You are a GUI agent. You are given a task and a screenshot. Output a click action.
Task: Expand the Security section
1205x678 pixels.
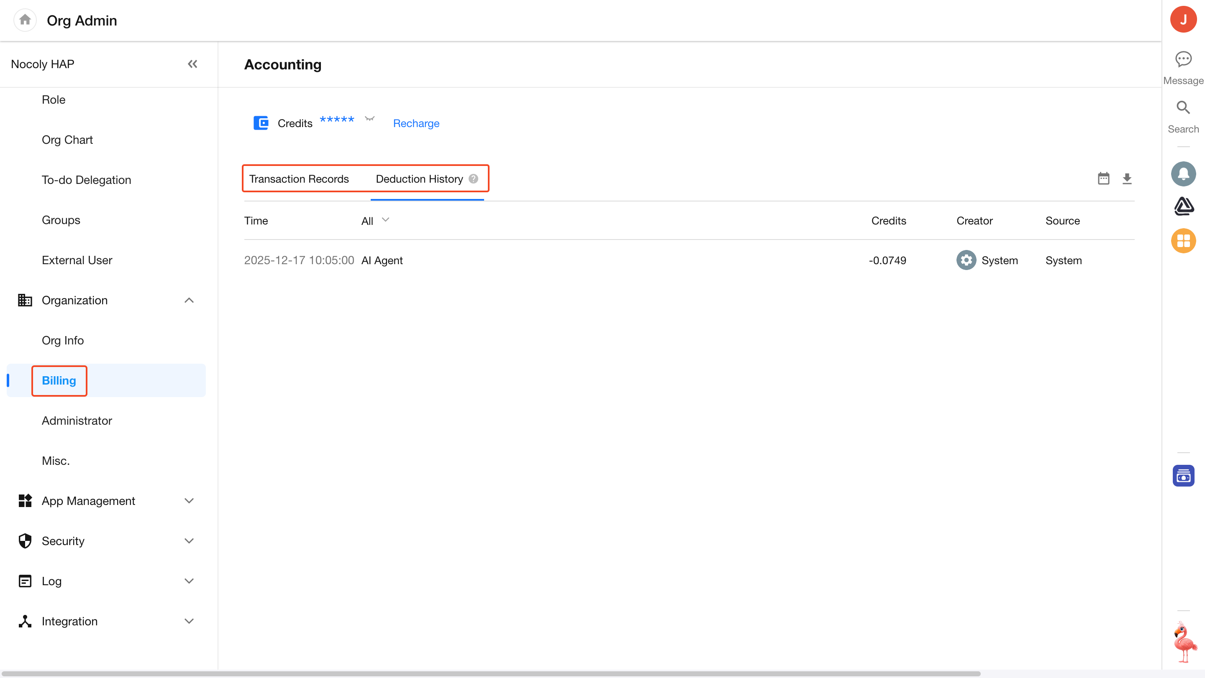click(189, 541)
